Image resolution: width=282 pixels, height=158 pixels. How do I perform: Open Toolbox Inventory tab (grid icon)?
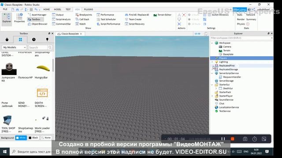pos(20,39)
